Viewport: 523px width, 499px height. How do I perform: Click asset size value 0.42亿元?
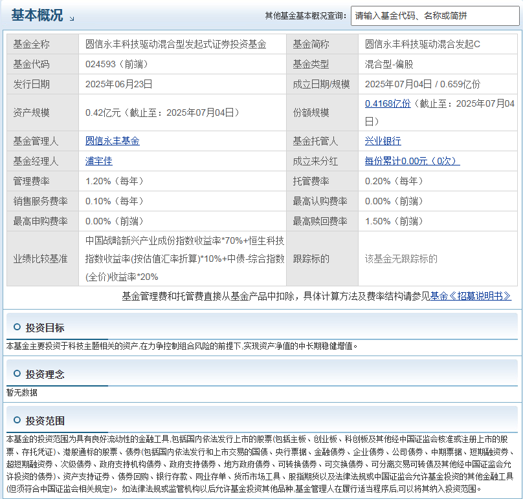103,112
